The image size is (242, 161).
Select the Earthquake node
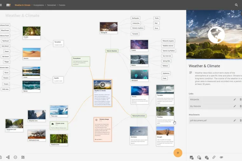[135, 18]
